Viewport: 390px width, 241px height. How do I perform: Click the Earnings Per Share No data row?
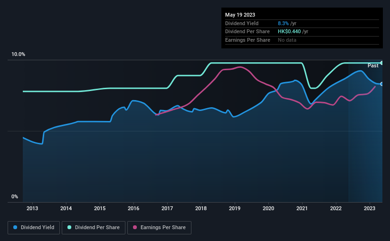302,40
